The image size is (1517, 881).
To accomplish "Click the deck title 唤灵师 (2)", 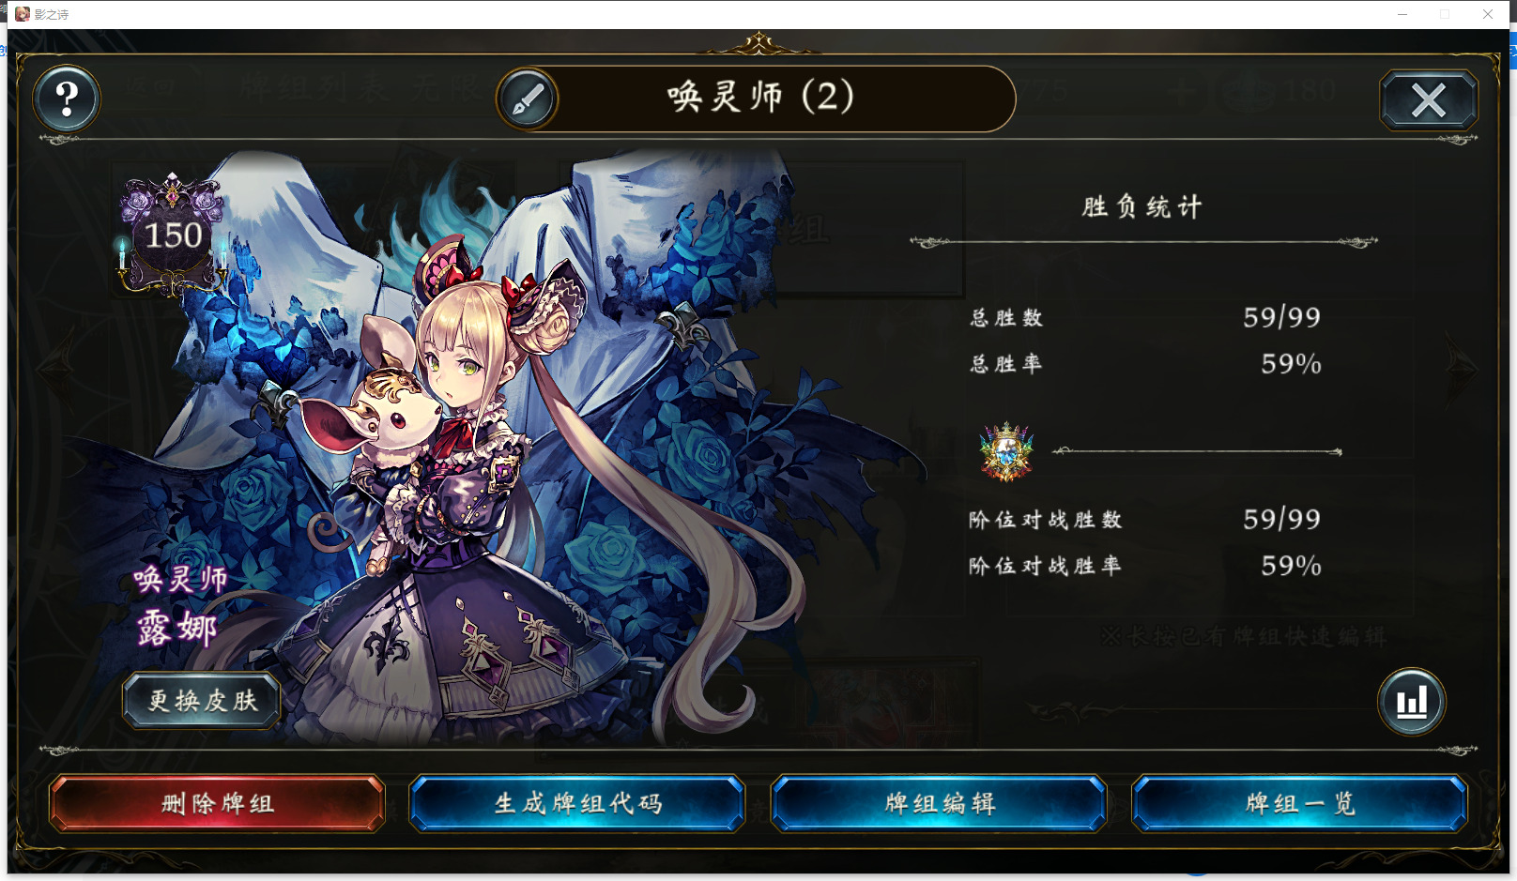I will pos(761,97).
